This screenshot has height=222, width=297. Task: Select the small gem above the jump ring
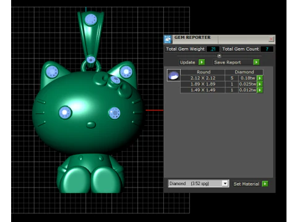(x=91, y=60)
